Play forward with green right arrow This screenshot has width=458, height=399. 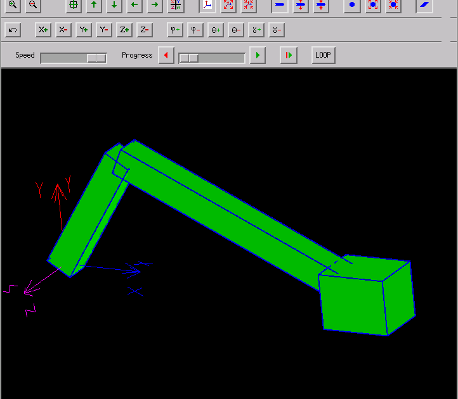pyautogui.click(x=258, y=55)
